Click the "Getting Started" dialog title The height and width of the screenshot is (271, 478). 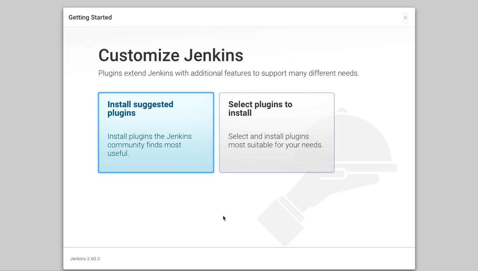(90, 18)
